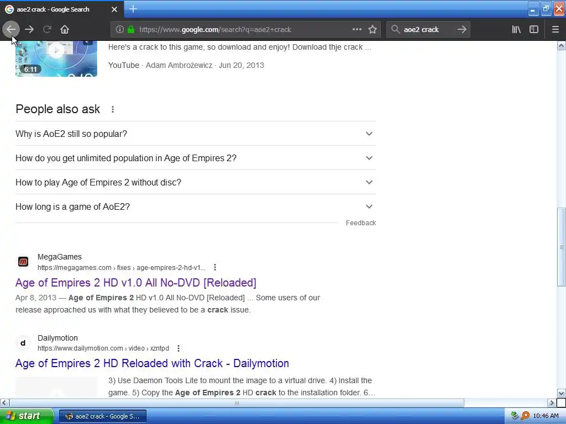Click the Dailymotion video thumbnail

click(56, 387)
